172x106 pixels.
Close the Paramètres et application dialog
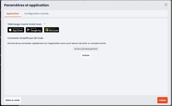point(166,5)
